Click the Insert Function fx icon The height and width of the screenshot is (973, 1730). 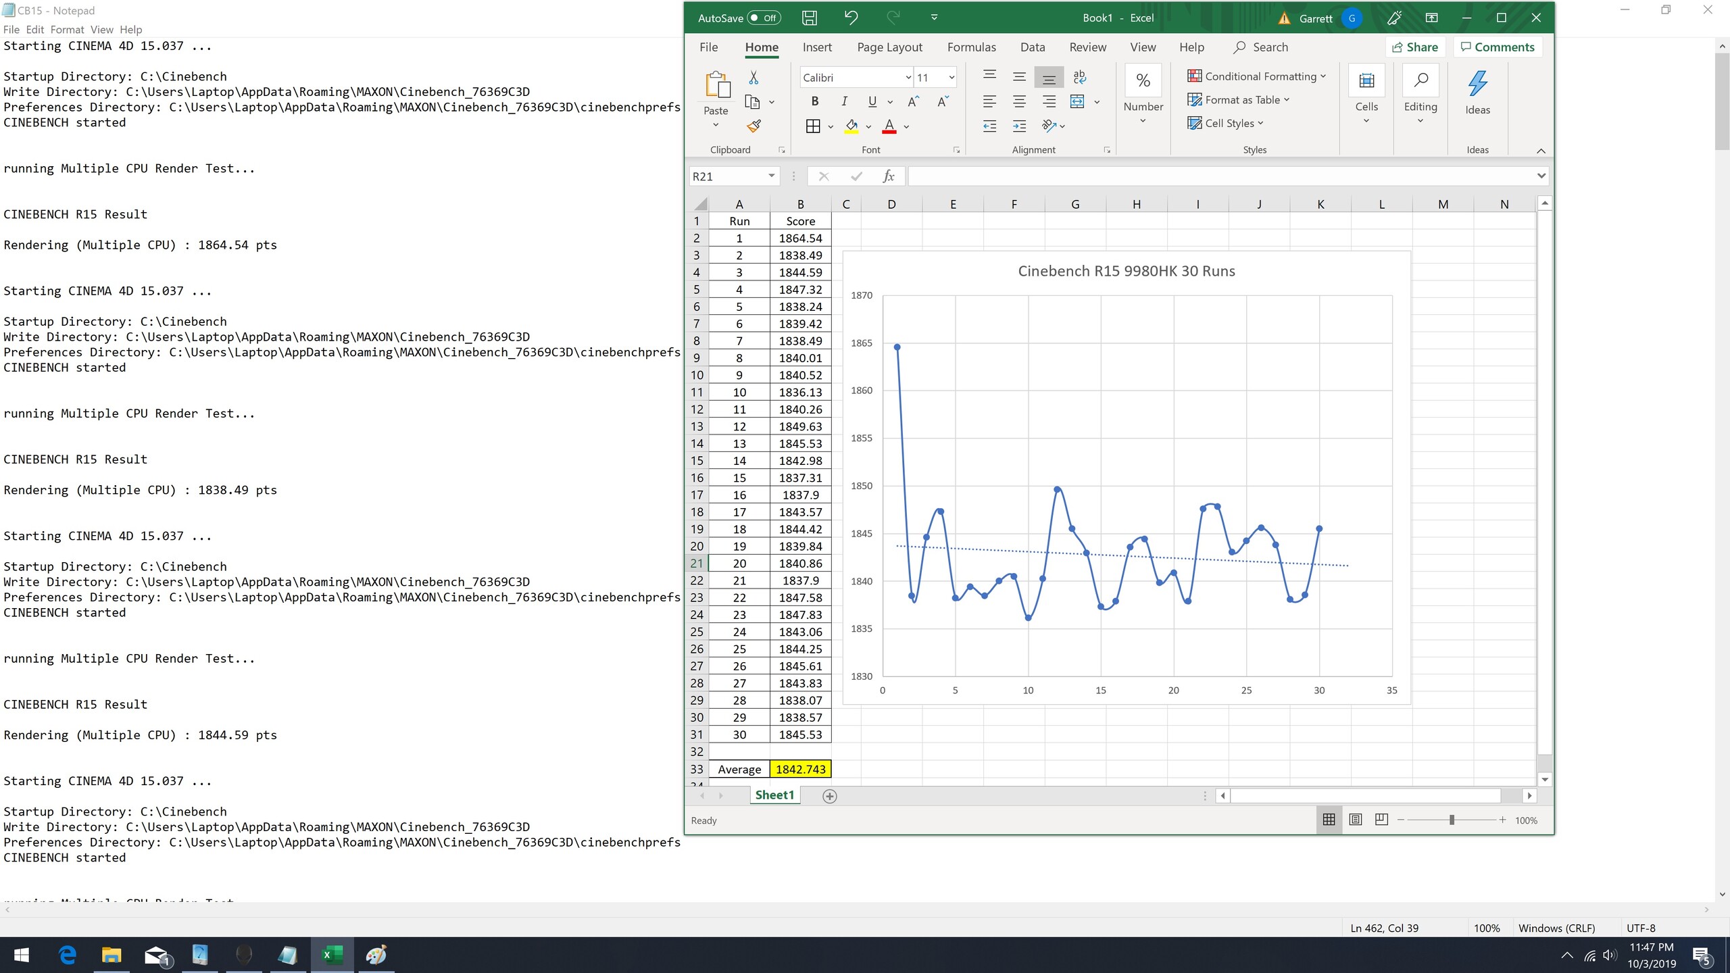(889, 176)
